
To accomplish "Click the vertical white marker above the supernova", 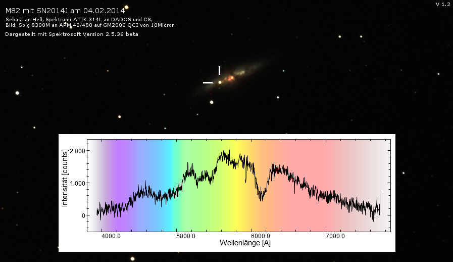I will 219,70.
